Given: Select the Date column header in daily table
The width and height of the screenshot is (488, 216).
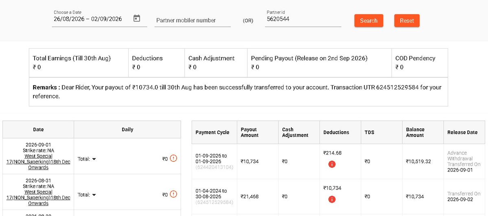Looking at the screenshot, I should 38,130.
